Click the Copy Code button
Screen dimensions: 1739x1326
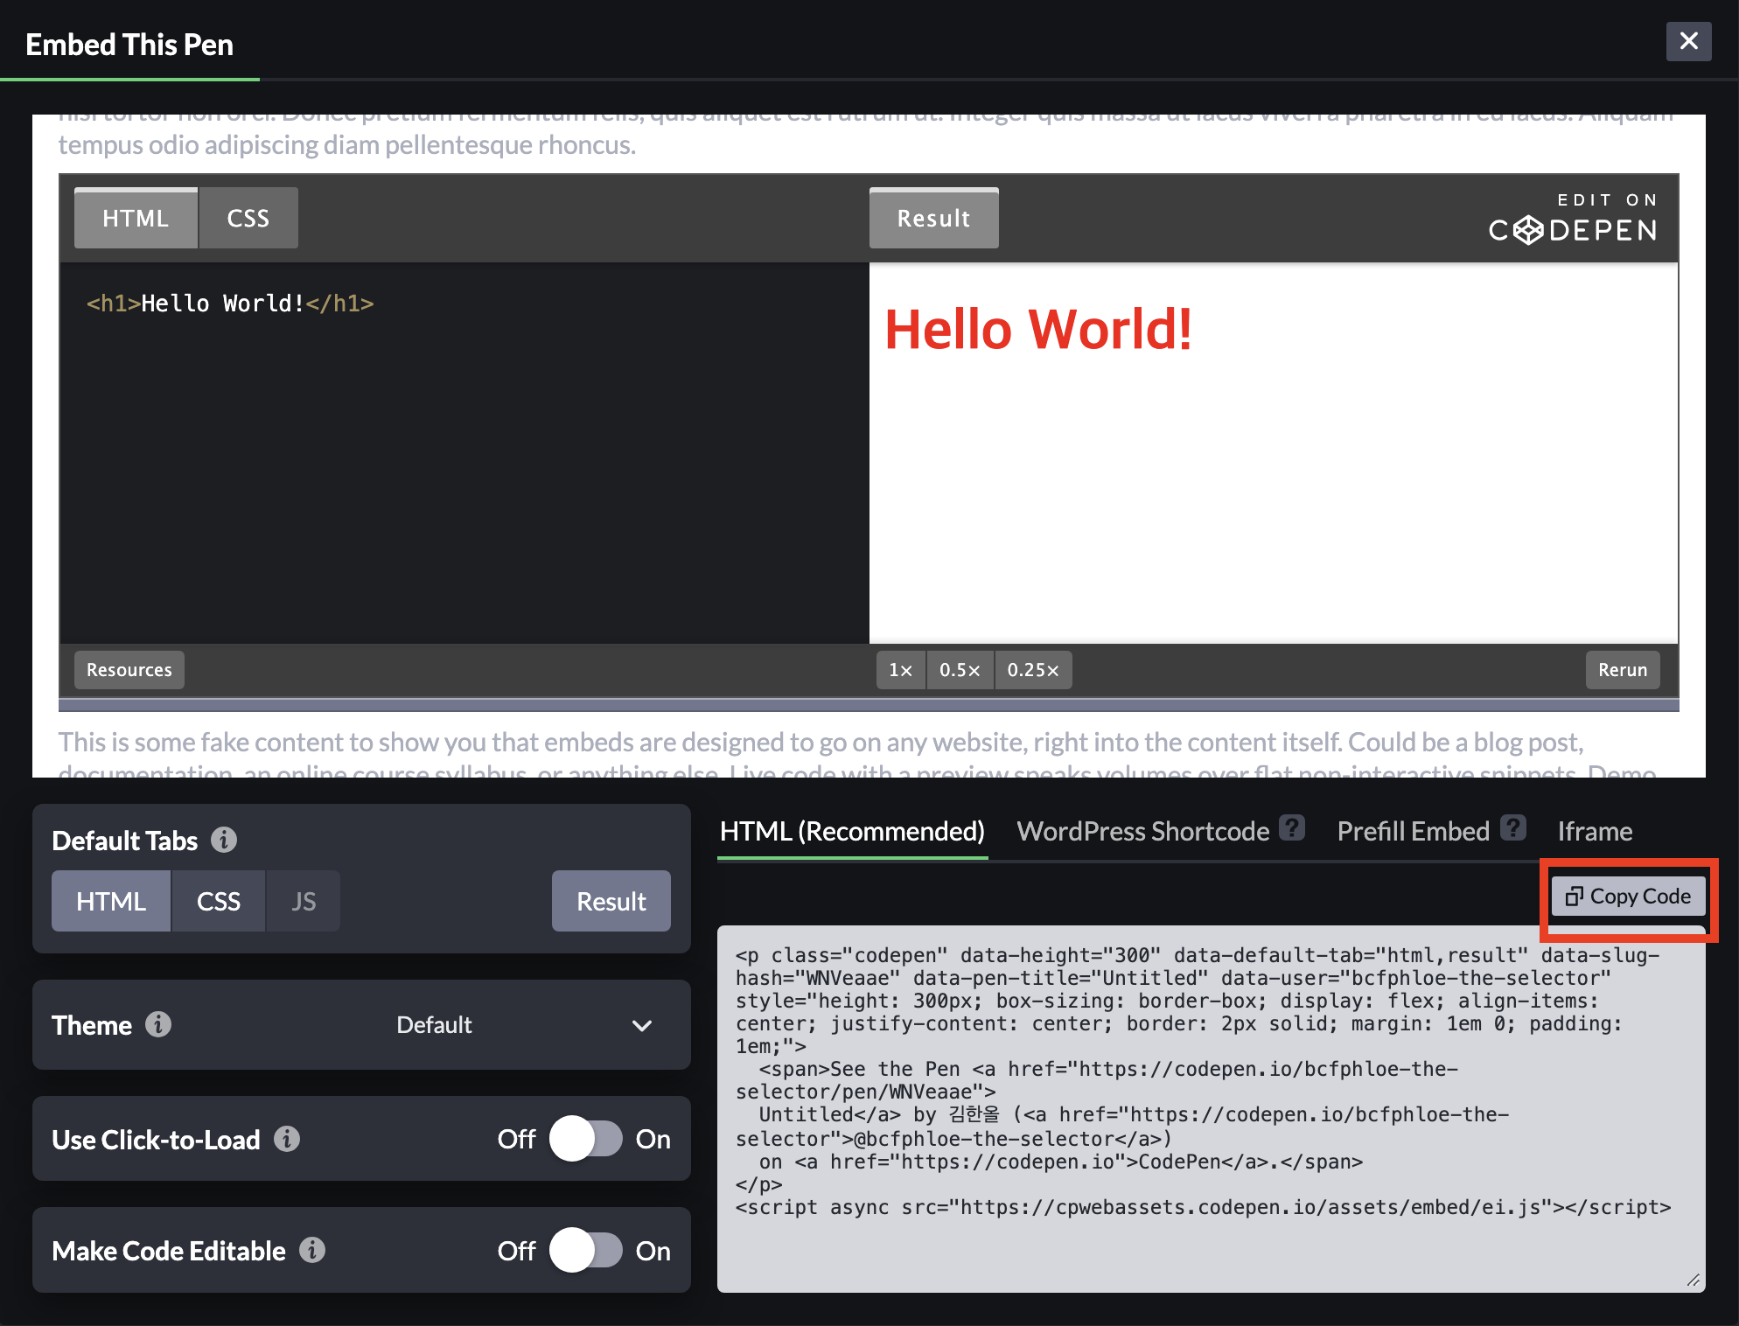coord(1629,897)
